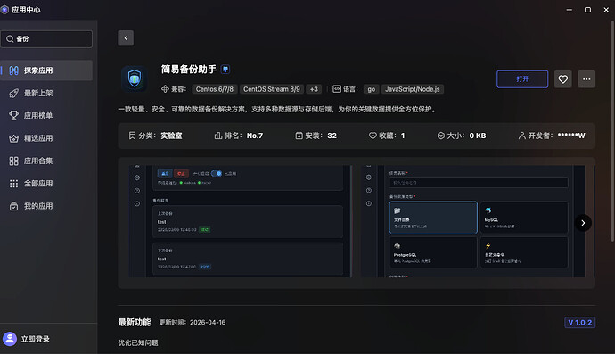Click the 优化已知问题 changelog text

tap(138, 342)
